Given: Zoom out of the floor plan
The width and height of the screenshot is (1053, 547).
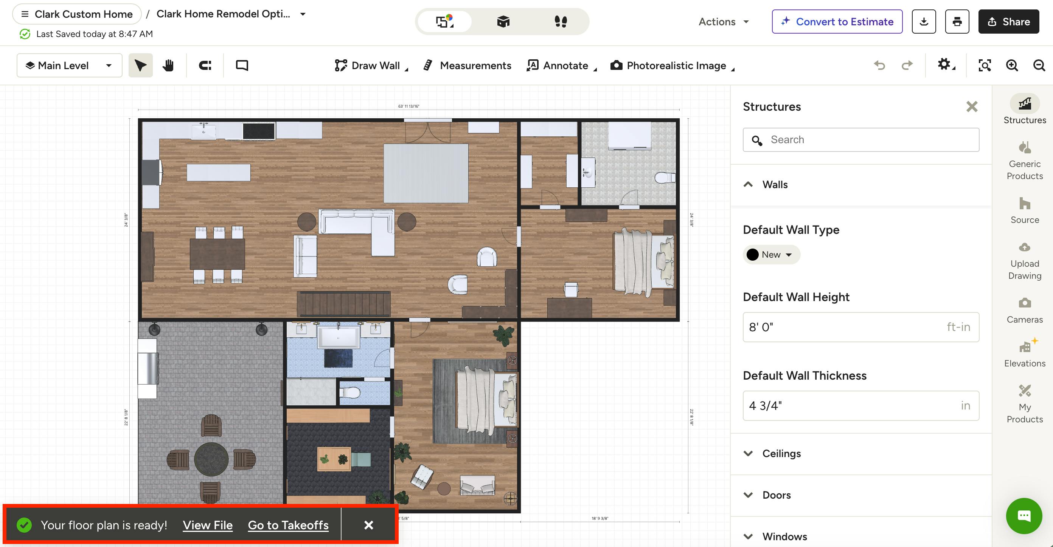Looking at the screenshot, I should tap(1039, 65).
